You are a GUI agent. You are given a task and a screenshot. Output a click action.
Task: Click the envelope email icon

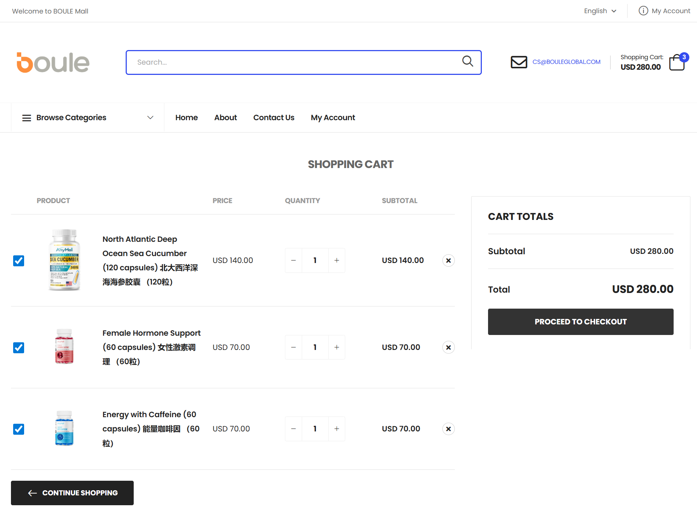tap(518, 62)
